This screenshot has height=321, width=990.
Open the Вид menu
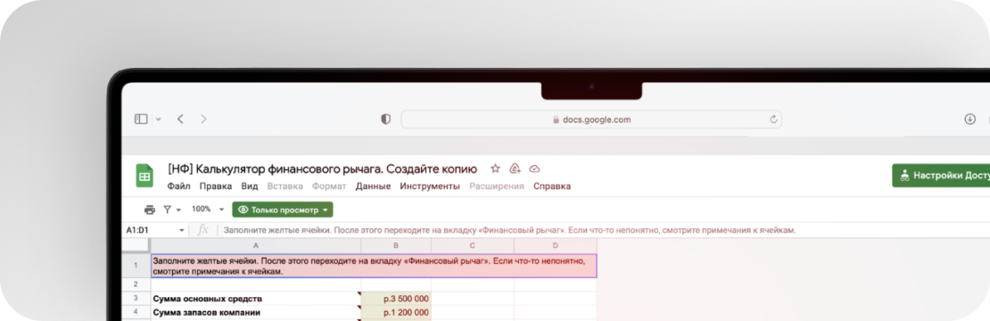[x=250, y=186]
